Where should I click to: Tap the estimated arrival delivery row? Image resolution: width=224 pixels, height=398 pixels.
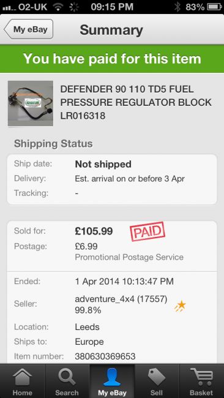[x=112, y=179]
